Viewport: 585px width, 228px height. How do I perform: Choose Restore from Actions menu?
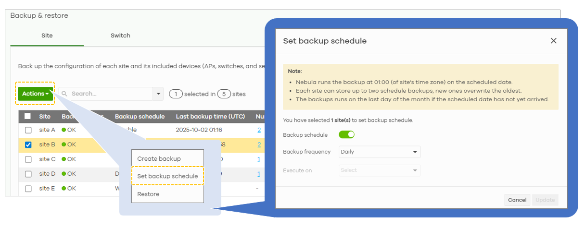148,194
